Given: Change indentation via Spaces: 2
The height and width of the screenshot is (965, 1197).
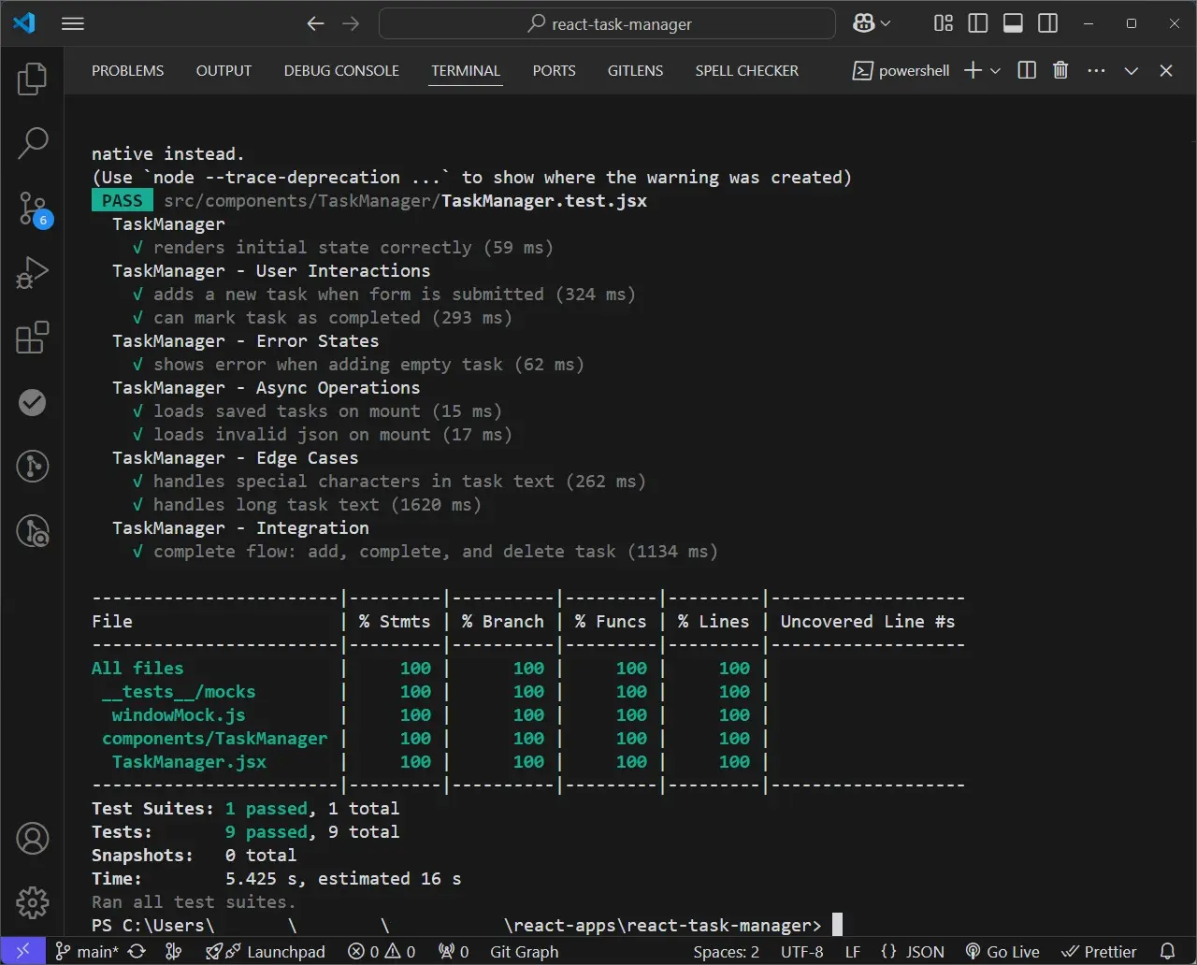Looking at the screenshot, I should [727, 952].
